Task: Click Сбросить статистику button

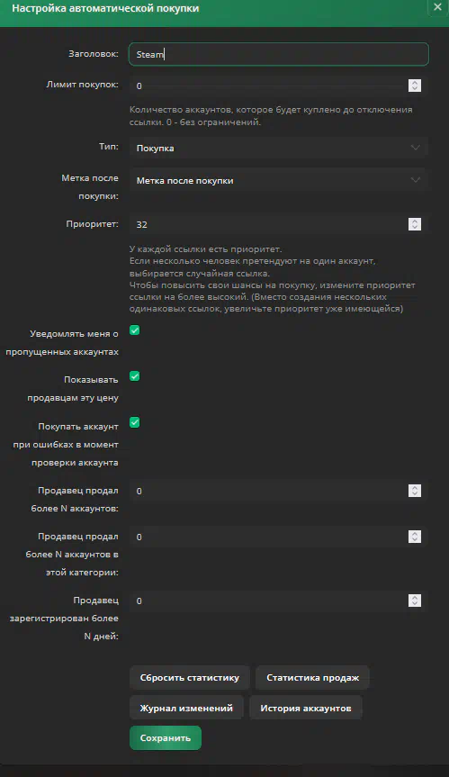Action: click(x=190, y=677)
